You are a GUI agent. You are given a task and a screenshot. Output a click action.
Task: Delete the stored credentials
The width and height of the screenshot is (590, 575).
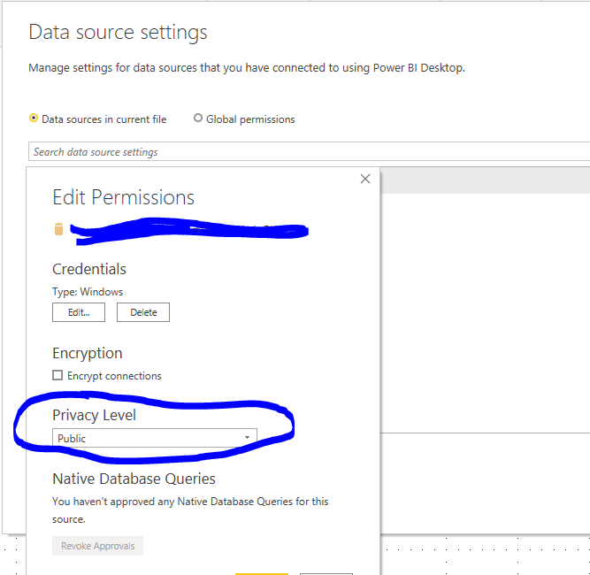click(x=143, y=312)
